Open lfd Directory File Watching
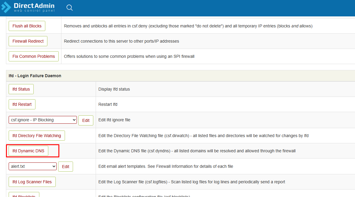Screen dimensions: 355x197 (x=37, y=136)
